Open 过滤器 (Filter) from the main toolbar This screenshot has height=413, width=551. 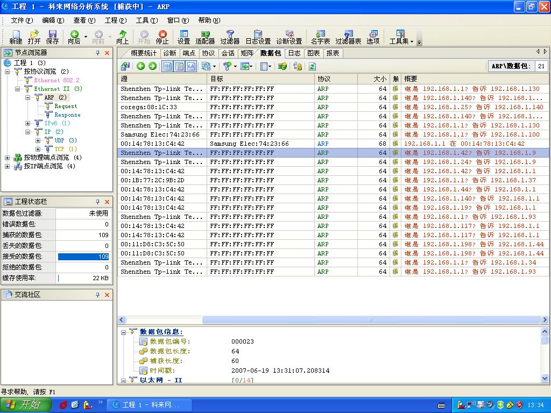pyautogui.click(x=230, y=37)
